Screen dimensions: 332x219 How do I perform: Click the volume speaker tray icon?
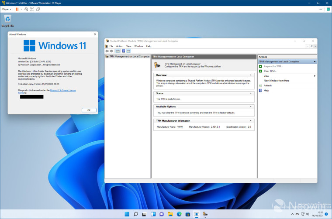tap(308, 214)
